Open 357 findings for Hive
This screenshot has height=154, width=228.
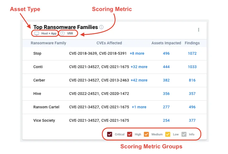[x=192, y=94]
